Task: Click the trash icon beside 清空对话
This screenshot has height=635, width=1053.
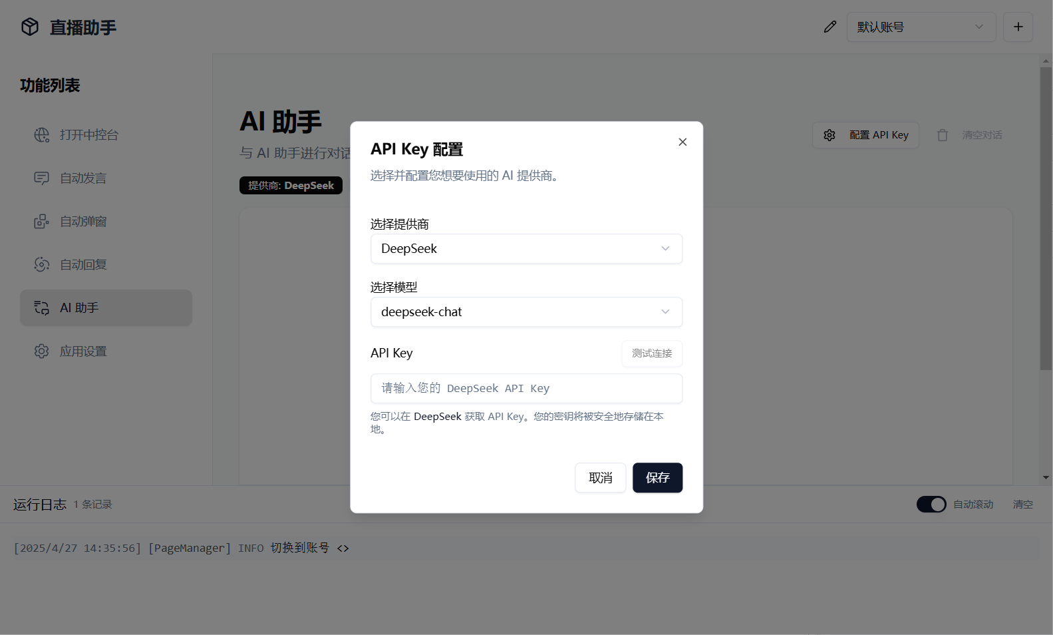Action: coord(943,135)
